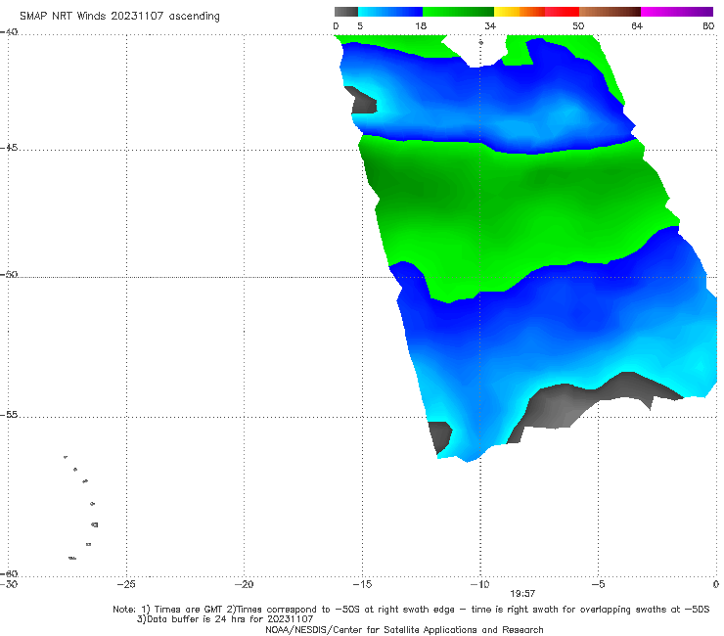Click the color bar label '80' at the far end
724x636 pixels.
tap(708, 25)
